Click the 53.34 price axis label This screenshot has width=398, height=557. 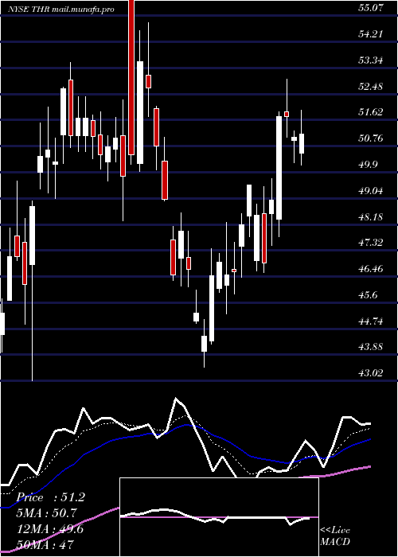coord(371,60)
